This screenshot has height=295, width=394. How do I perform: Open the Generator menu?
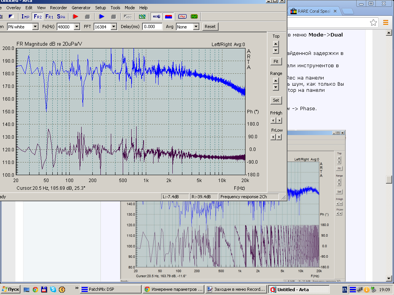pos(81,8)
